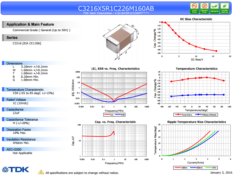The width and height of the screenshot is (233, 175).
Task: Click the Halogen Free badge icon
Action: tap(205, 8)
